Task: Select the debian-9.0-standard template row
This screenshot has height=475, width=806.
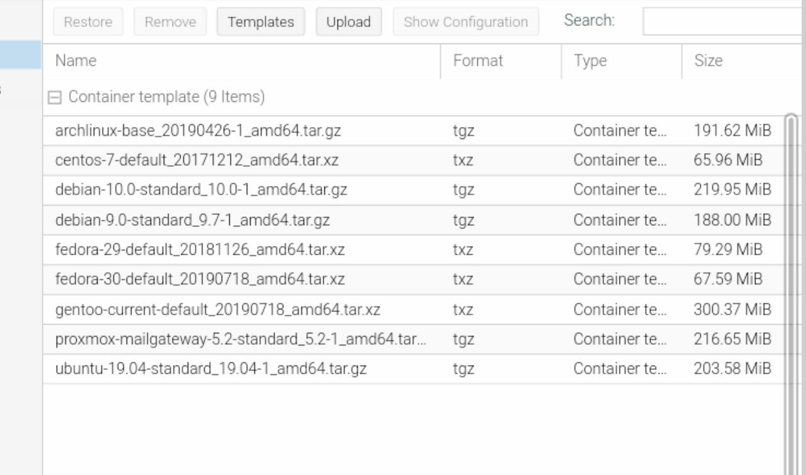Action: point(414,220)
